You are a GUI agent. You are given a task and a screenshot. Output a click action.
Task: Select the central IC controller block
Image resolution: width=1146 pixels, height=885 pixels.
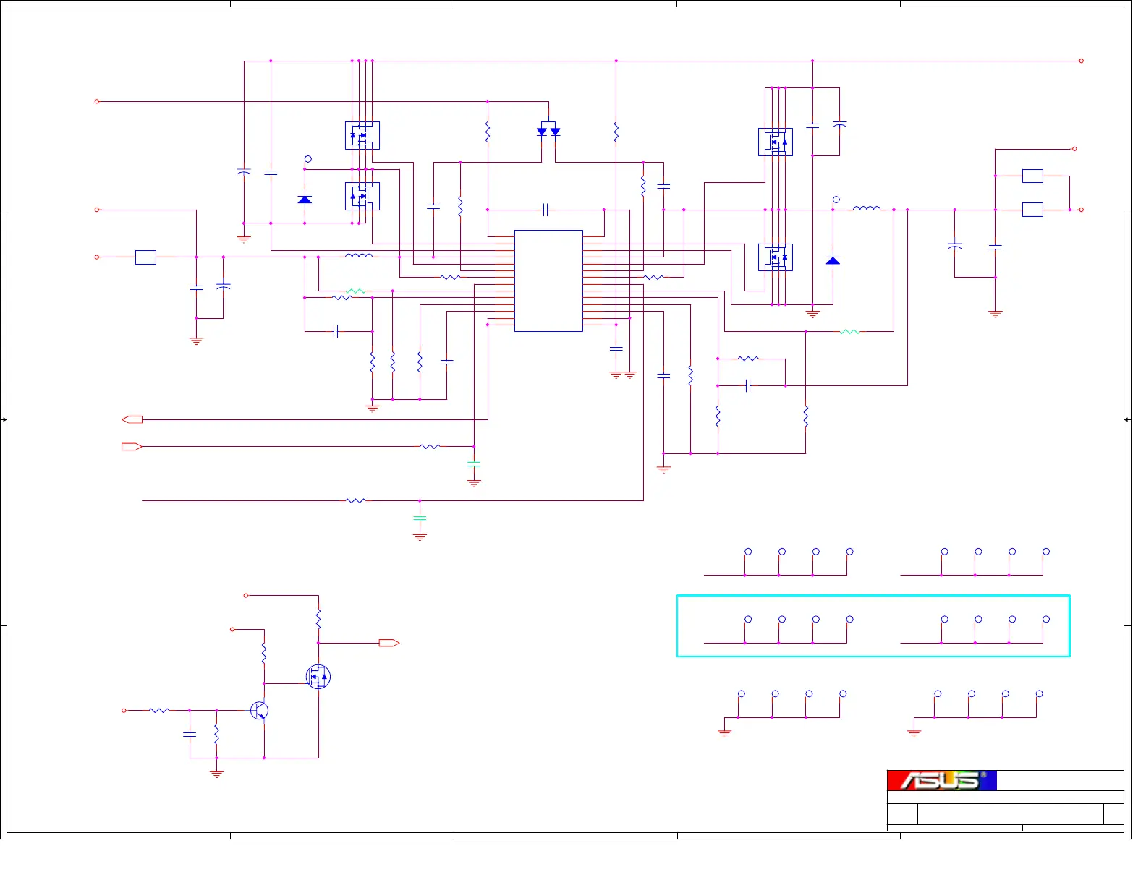548,281
